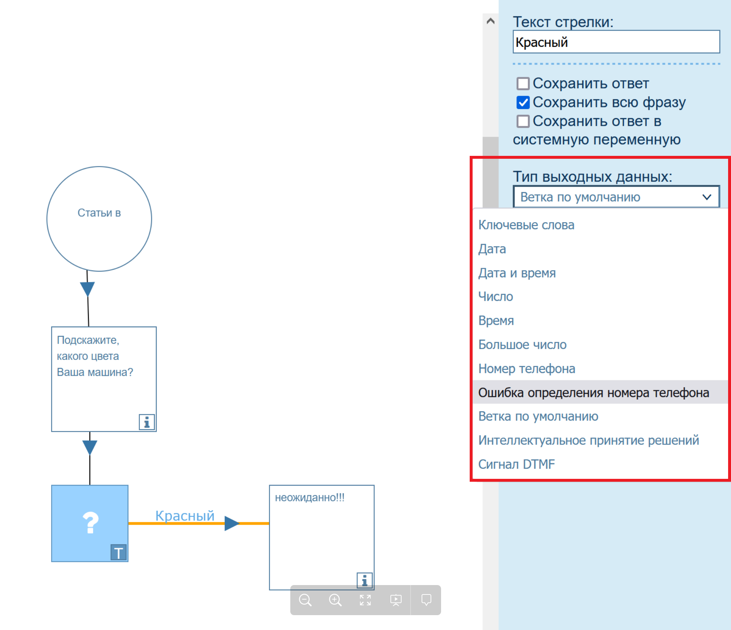
Task: Enable 'Сохранить ответ' checkbox
Action: (x=523, y=84)
